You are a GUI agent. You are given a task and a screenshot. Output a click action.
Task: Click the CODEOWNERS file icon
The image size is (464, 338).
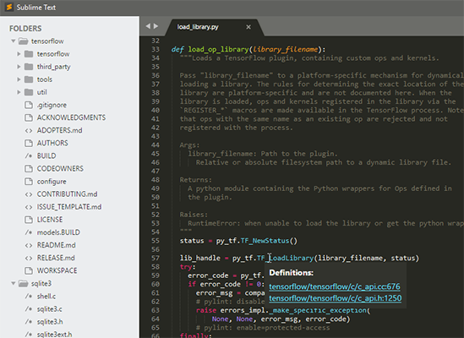tap(29, 168)
